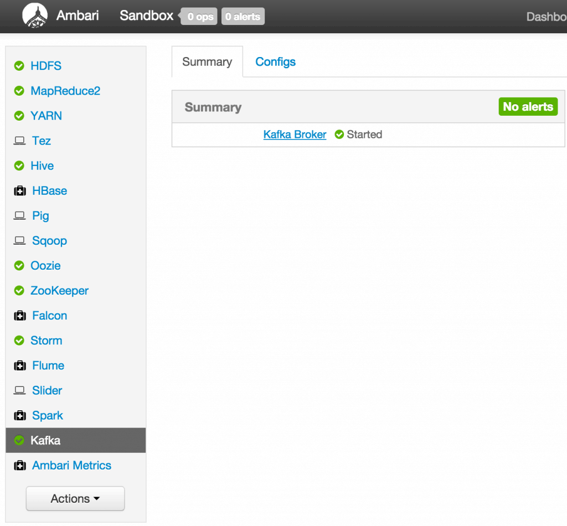Screen dimensions: 567x526
Task: Open the Dashboard menu in top bar
Action: coord(546,17)
